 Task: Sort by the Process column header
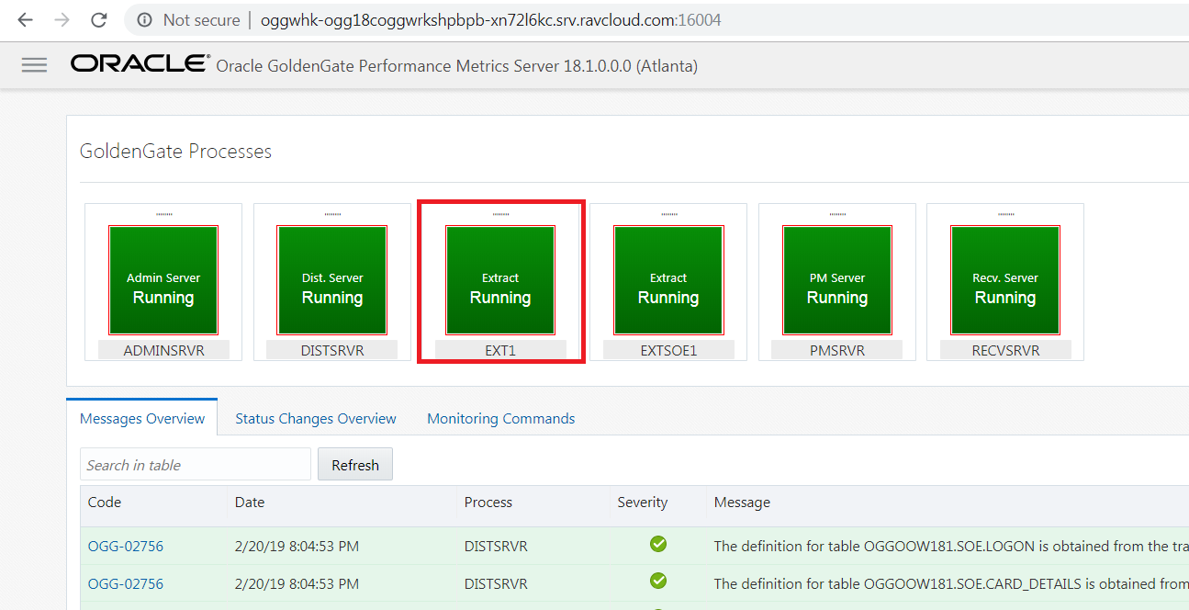pos(488,503)
